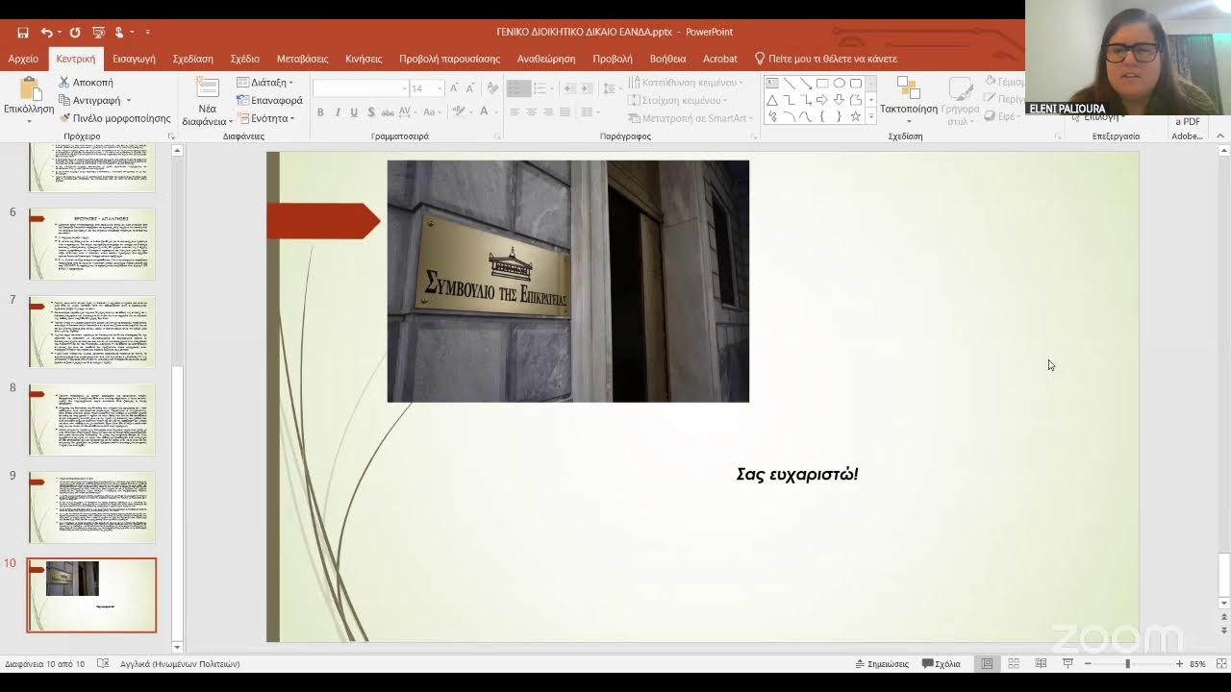Viewport: 1231px width, 692px height.
Task: Select the oval shape in shapes gallery
Action: [x=839, y=84]
